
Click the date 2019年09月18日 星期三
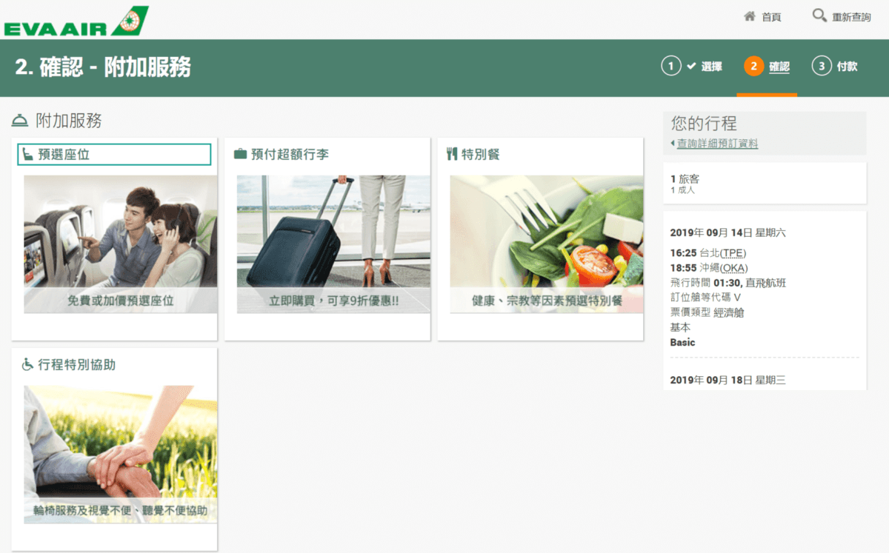tap(727, 380)
